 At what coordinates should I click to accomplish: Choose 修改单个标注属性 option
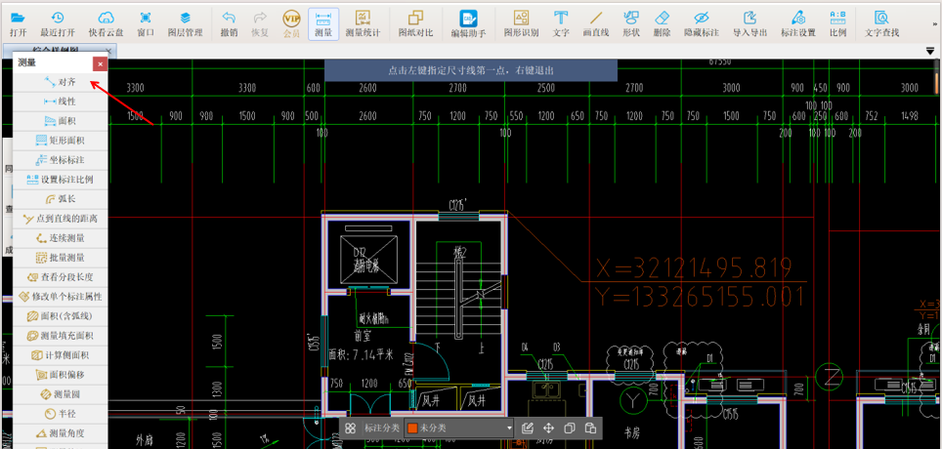click(60, 297)
